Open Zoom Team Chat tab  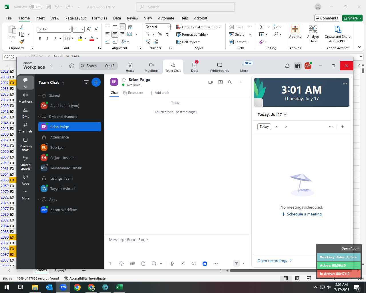coord(173,67)
